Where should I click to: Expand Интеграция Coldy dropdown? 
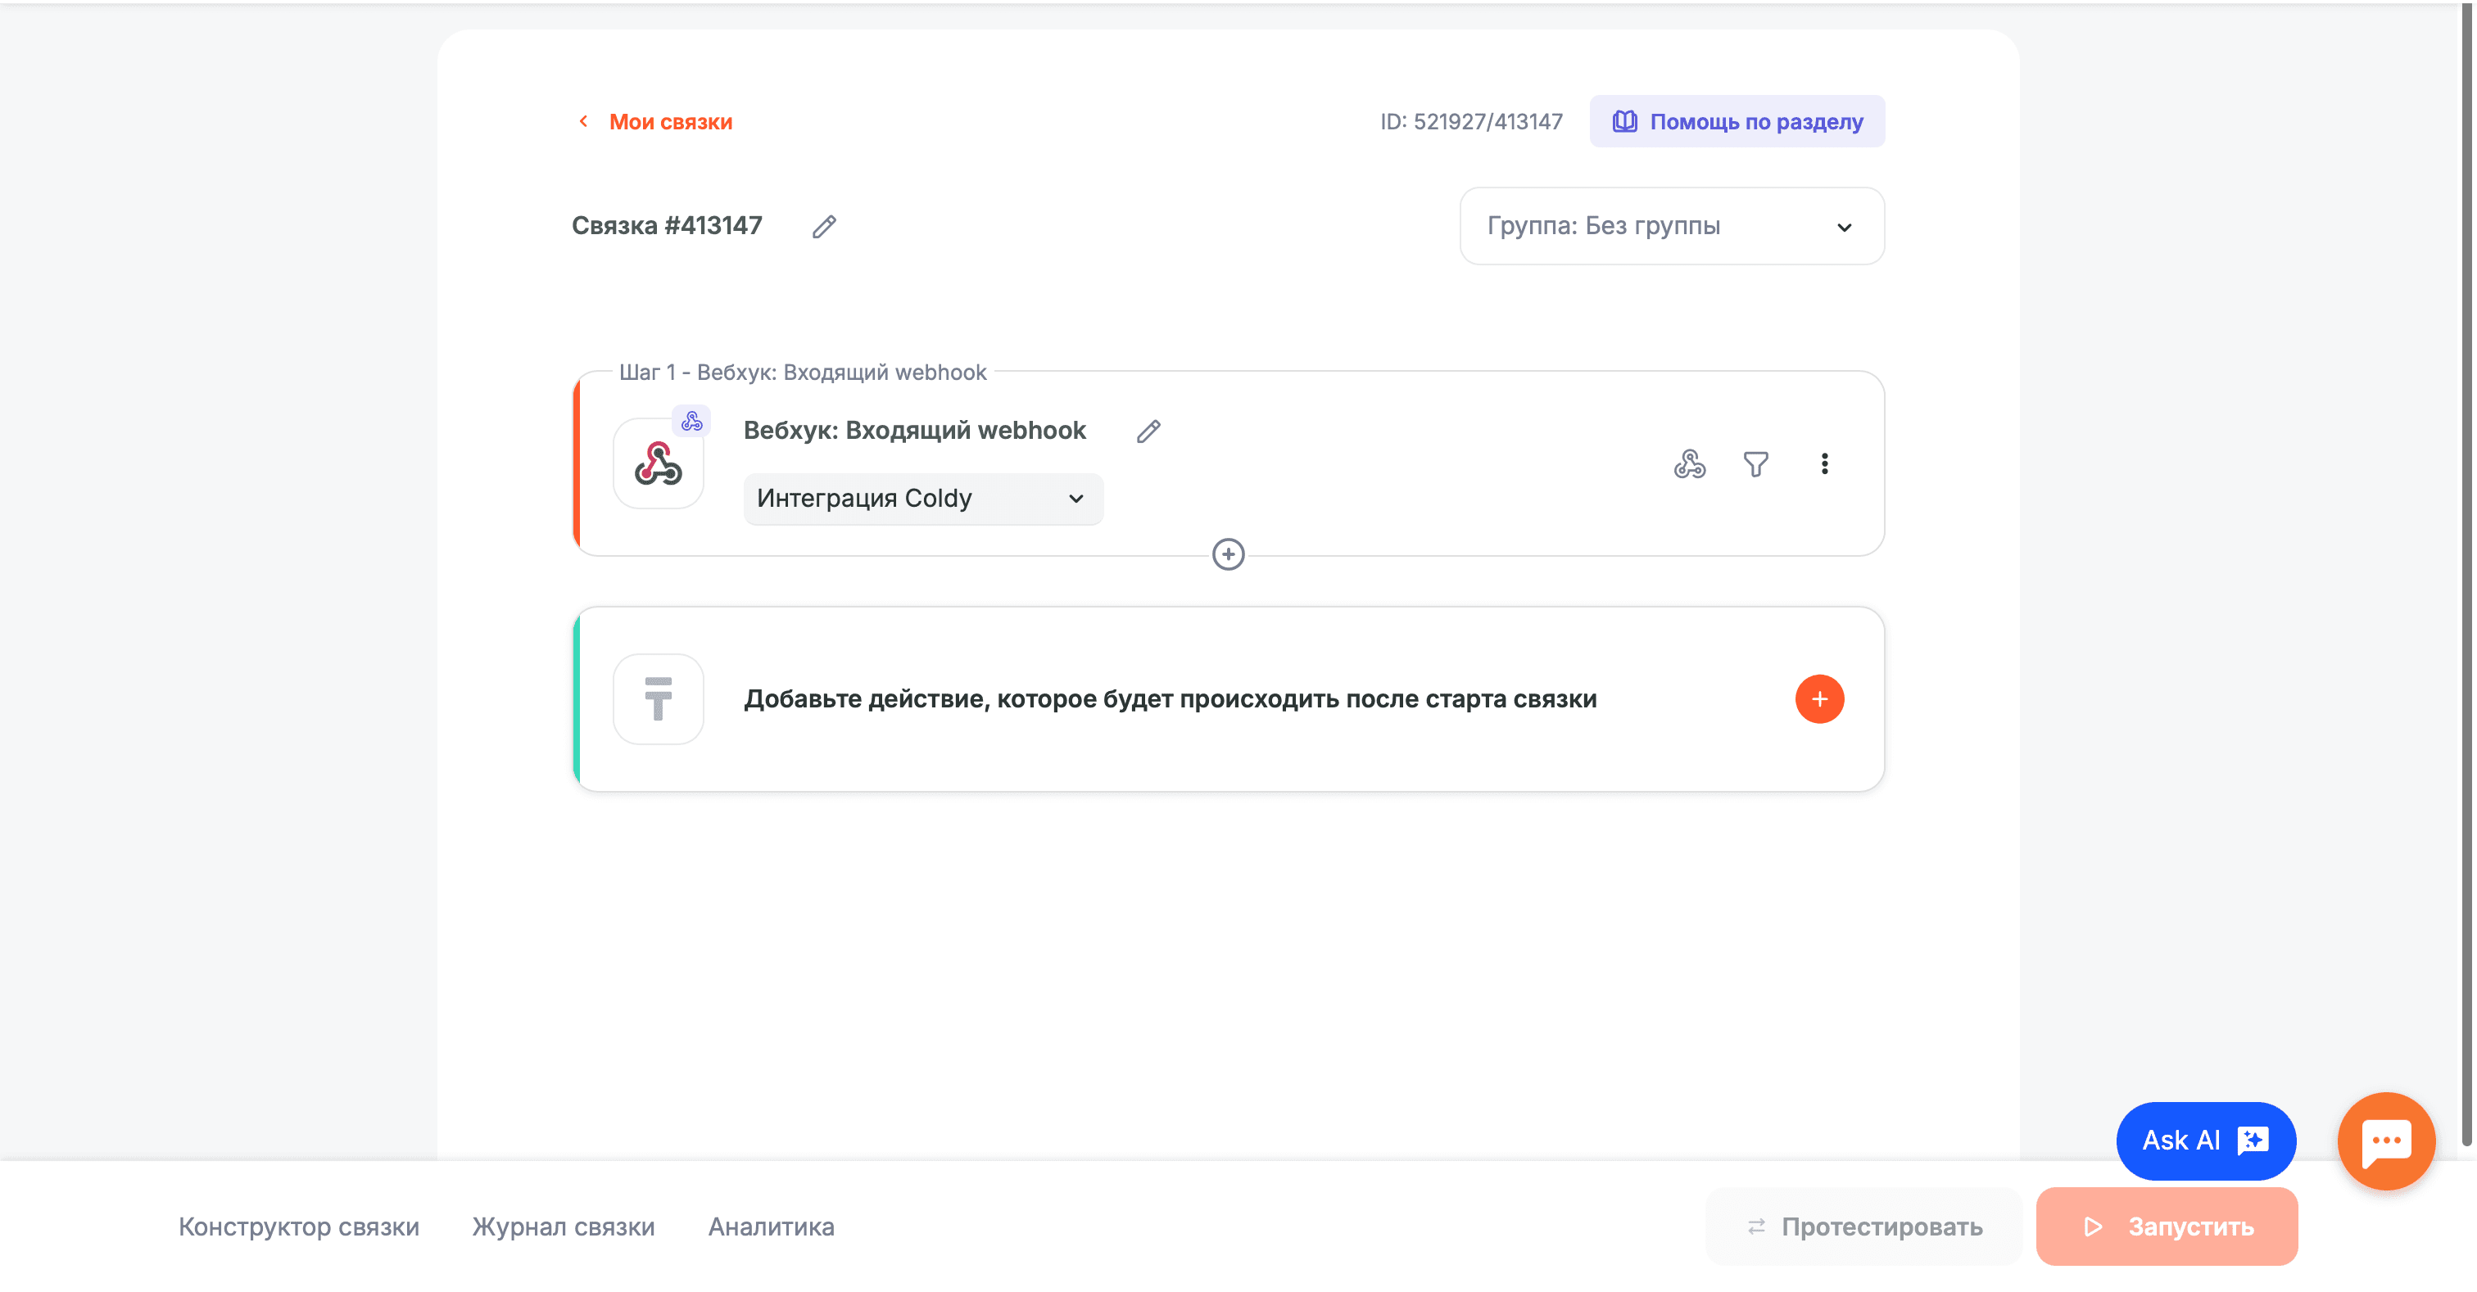(x=922, y=499)
